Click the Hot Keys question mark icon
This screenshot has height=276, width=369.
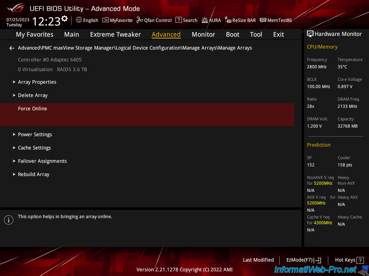point(360,260)
